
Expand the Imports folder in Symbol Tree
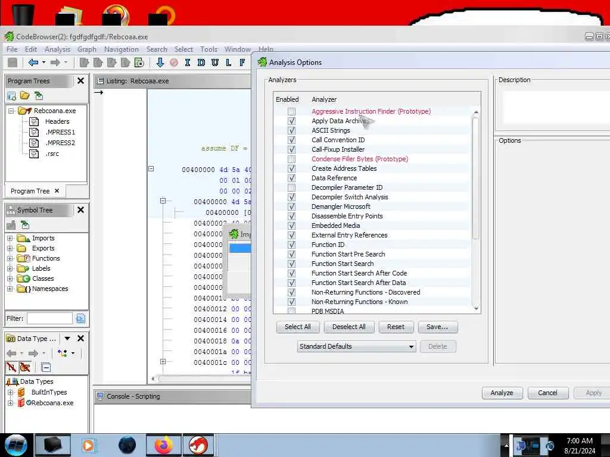coord(10,238)
